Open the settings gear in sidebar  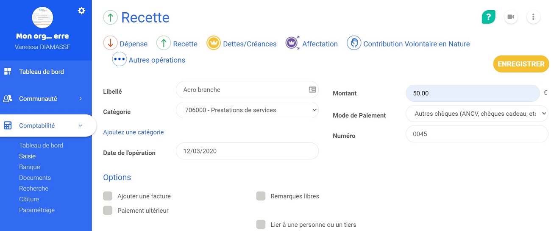coord(81,11)
